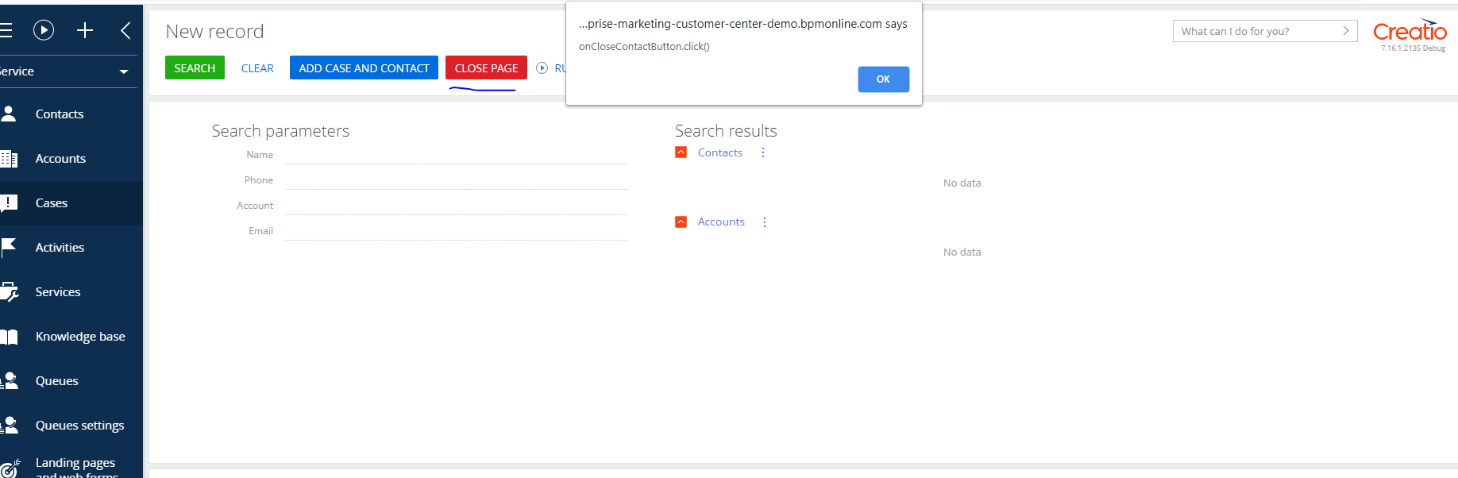Click the Accounts detail title link
Image resolution: width=1458 pixels, height=478 pixels.
pos(721,222)
